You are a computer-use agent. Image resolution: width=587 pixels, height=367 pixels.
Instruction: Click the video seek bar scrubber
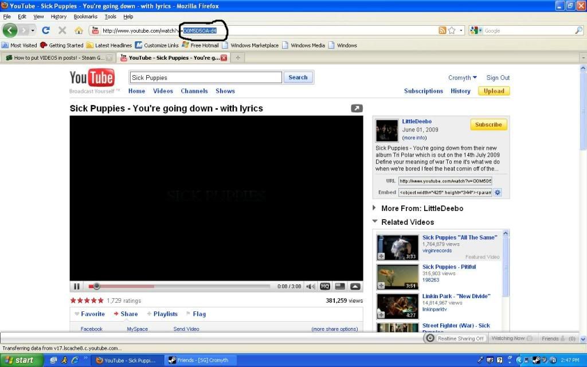(96, 286)
